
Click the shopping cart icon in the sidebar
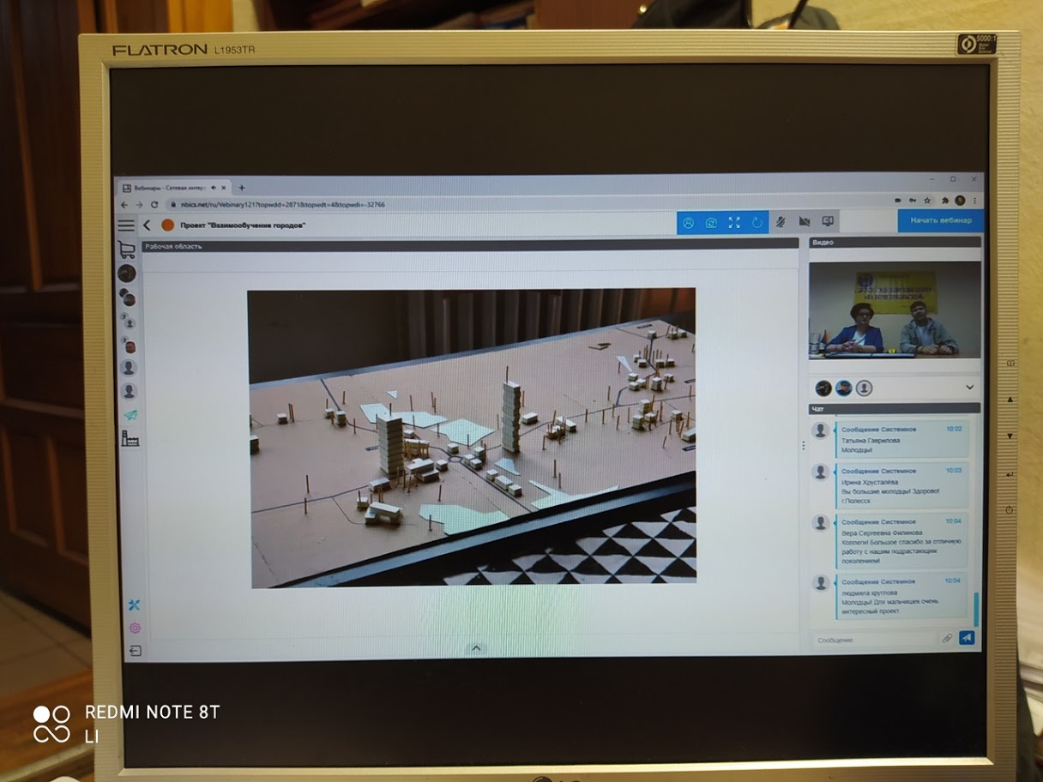pyautogui.click(x=127, y=250)
